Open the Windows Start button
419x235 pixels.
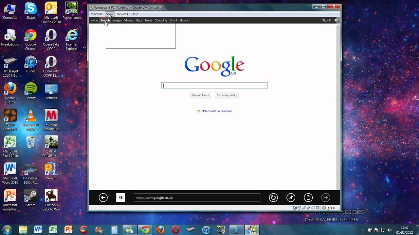click(x=7, y=229)
